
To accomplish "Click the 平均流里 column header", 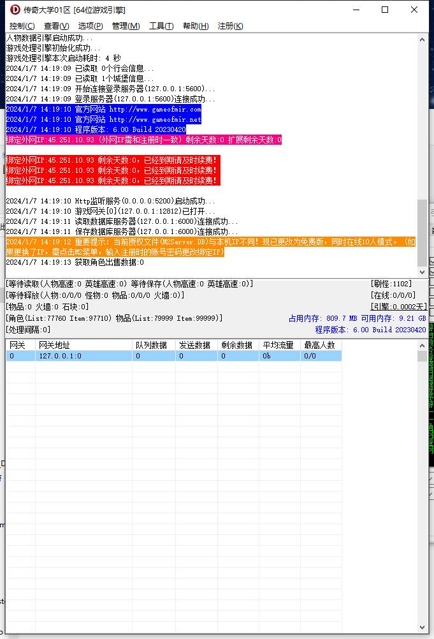I will tap(280, 345).
